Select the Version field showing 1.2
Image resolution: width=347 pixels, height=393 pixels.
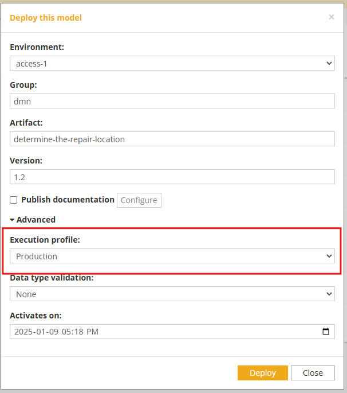(x=172, y=177)
